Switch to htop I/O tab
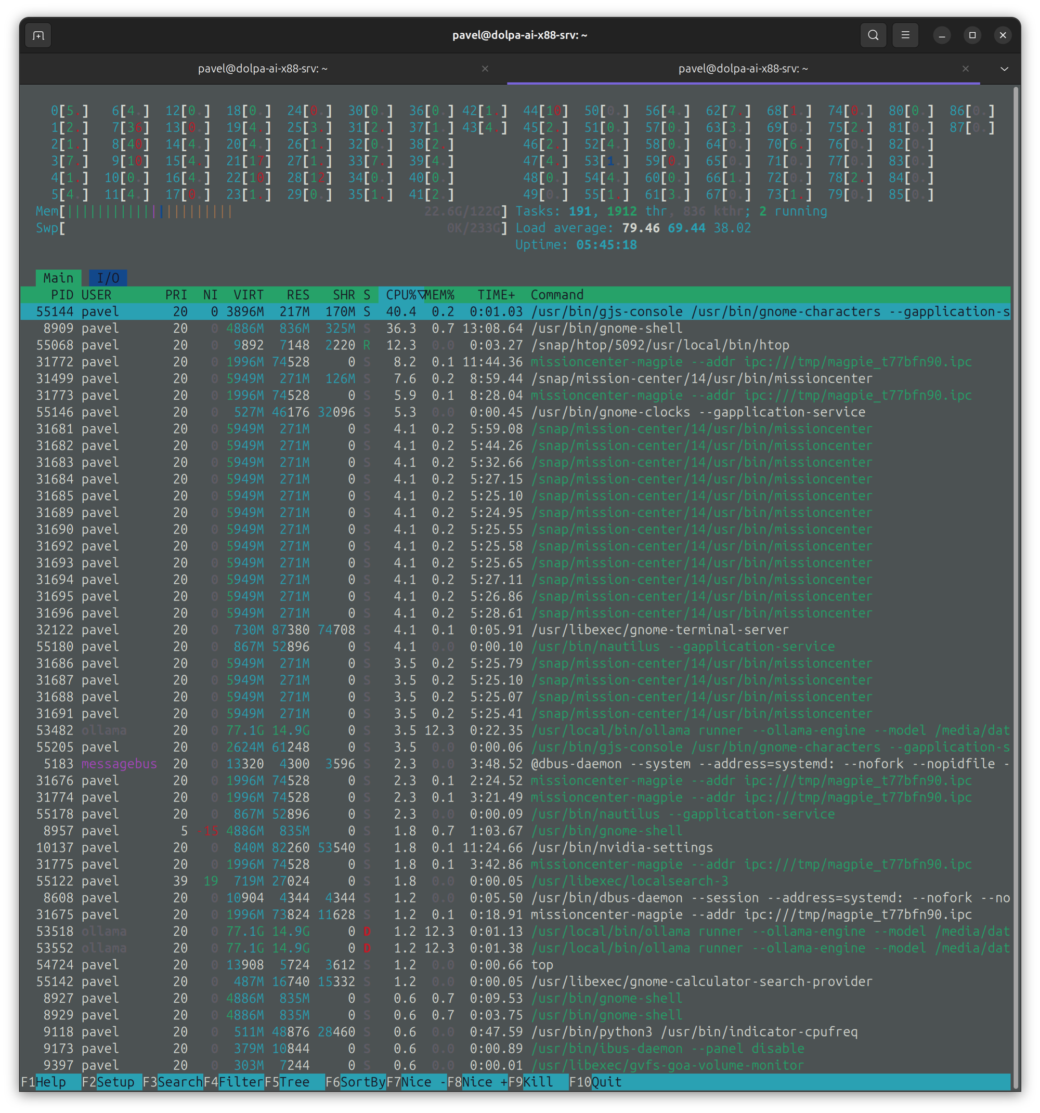1040x1113 pixels. pyautogui.click(x=108, y=278)
